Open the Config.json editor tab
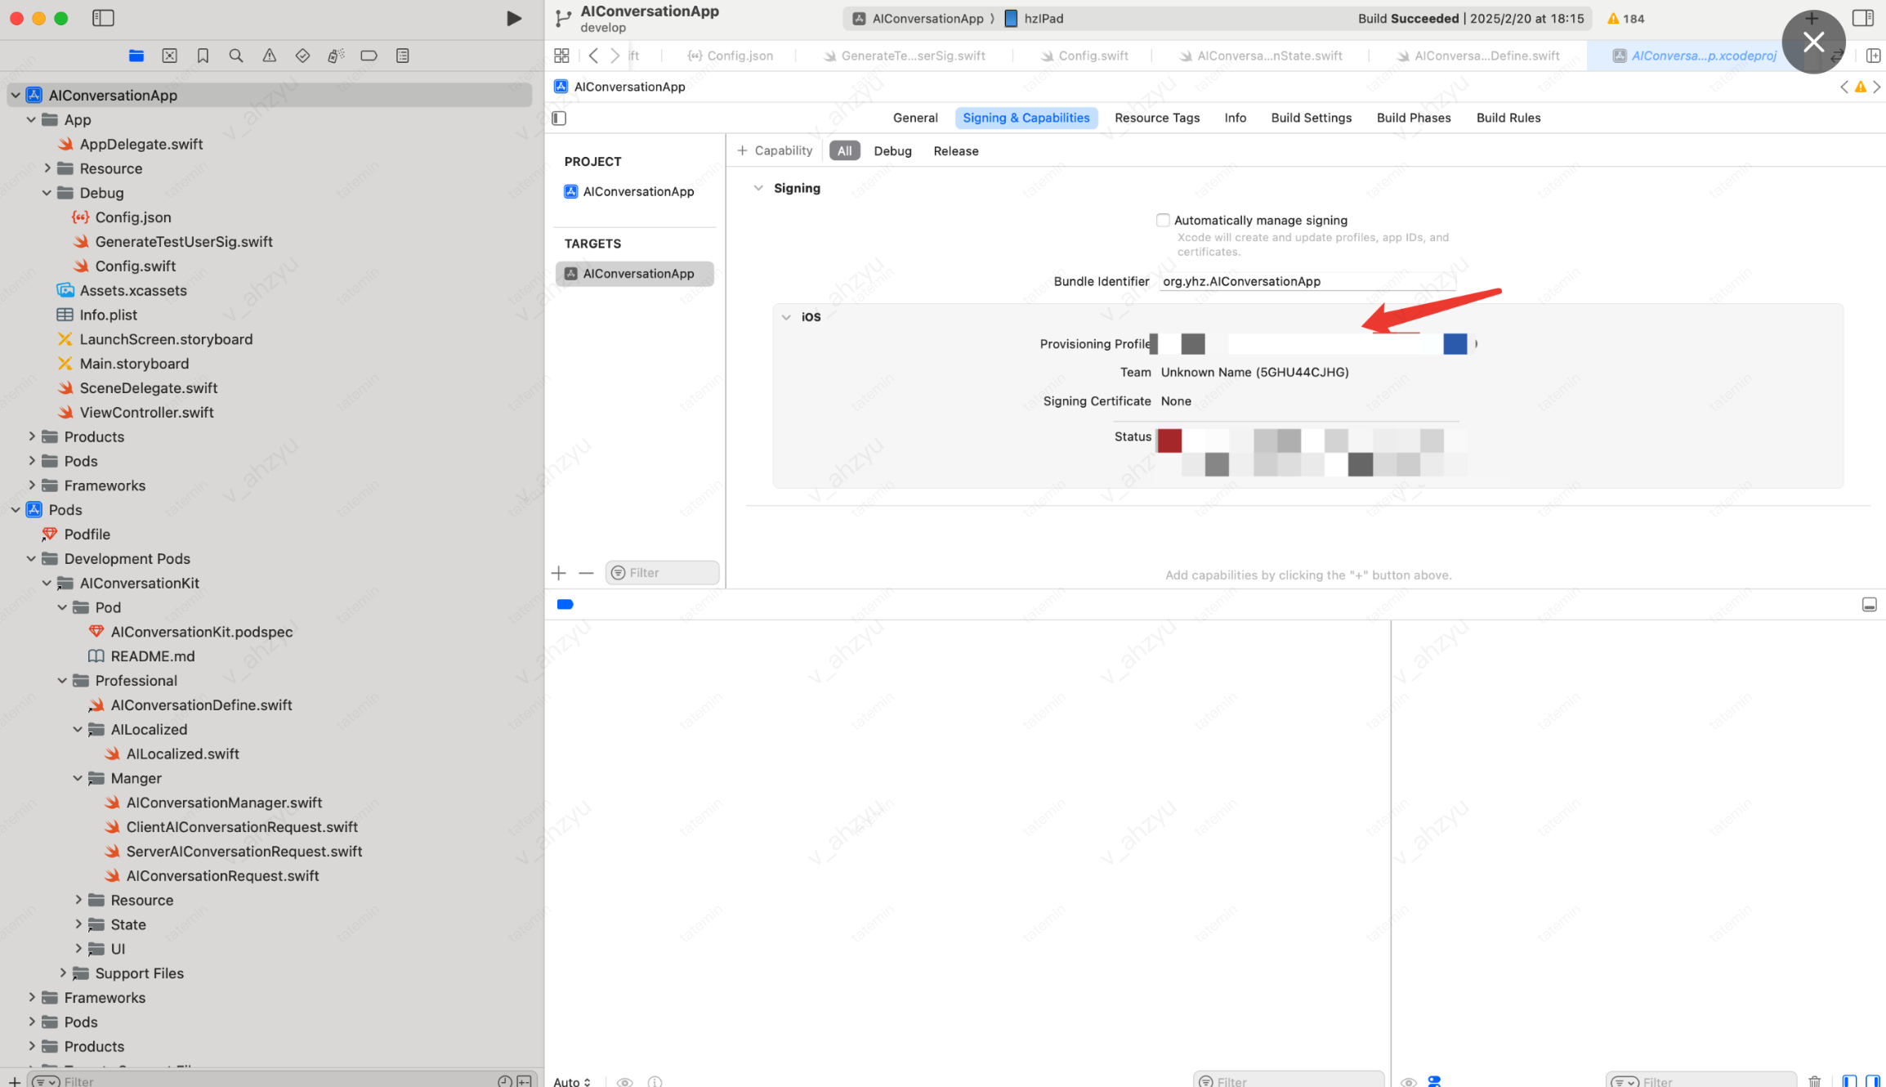This screenshot has height=1087, width=1886. 730,56
